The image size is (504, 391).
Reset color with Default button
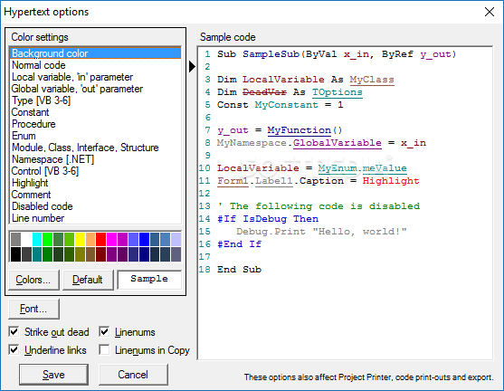click(88, 280)
